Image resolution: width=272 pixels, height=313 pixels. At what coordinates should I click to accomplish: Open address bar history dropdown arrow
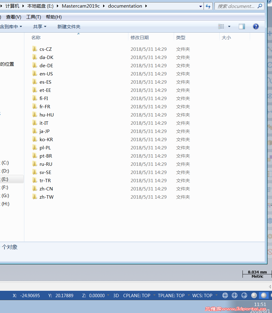201,6
